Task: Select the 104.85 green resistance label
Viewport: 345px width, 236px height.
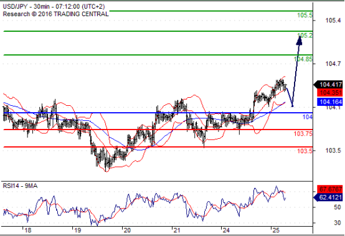Action: 303,59
